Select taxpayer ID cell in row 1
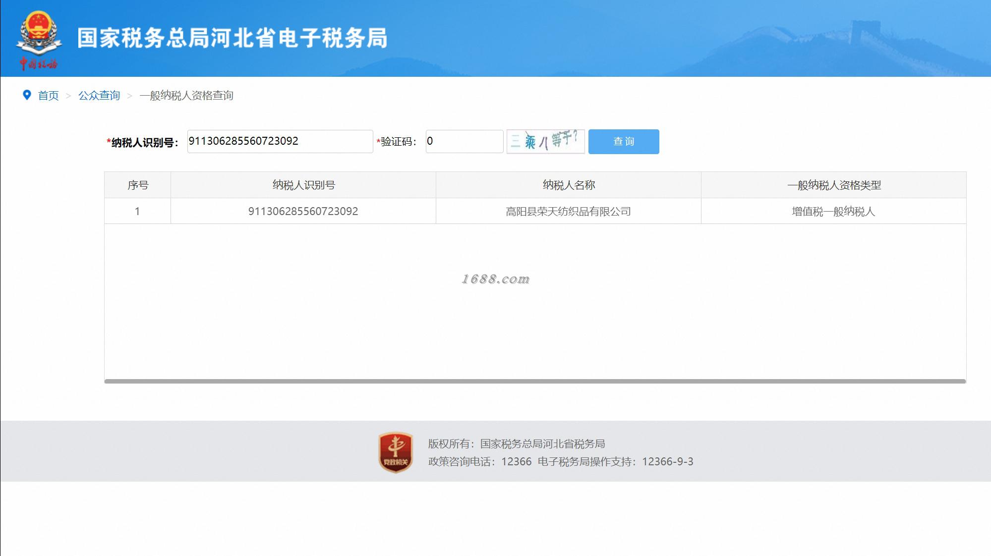Screen dimensions: 991x556 point(303,212)
